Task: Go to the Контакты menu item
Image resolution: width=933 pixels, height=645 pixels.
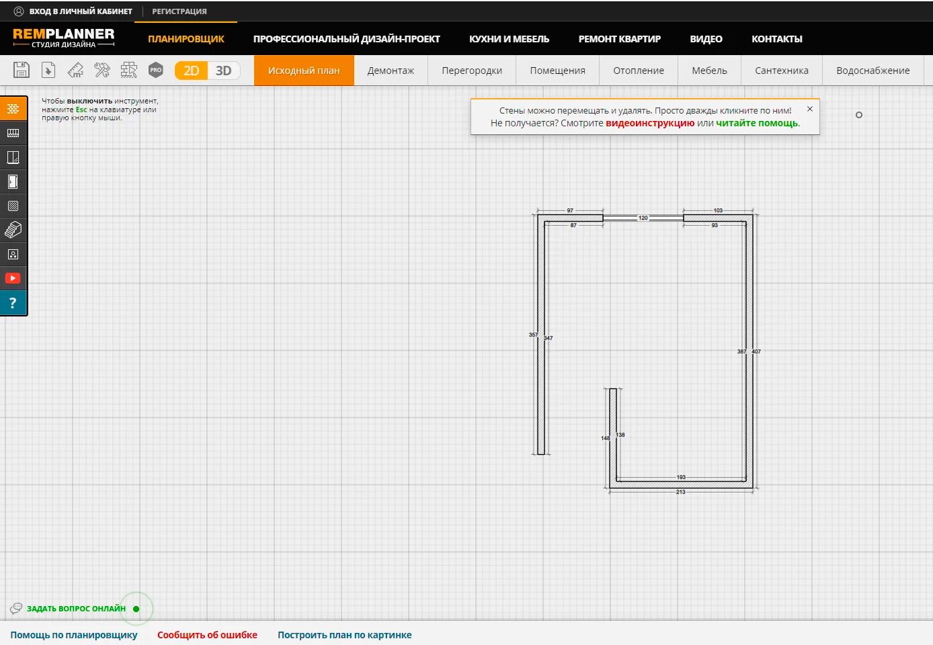Action: (x=777, y=39)
